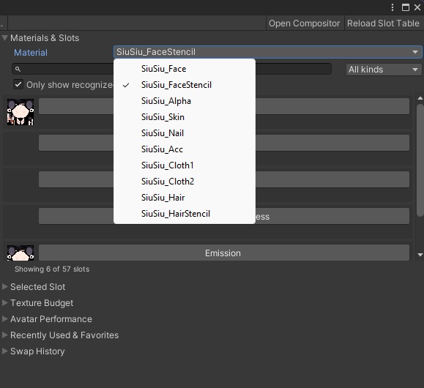Click the Emission slot texture thumbnail
This screenshot has height=388, width=424.
(x=21, y=253)
